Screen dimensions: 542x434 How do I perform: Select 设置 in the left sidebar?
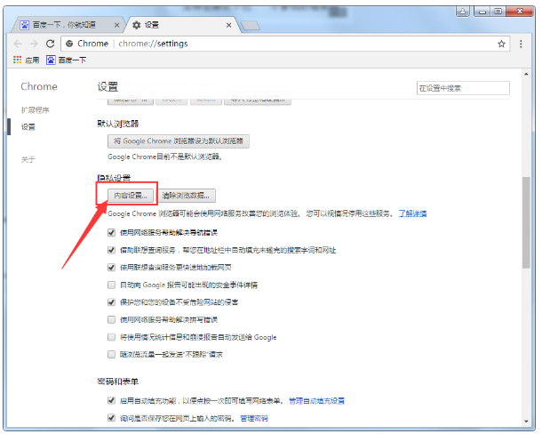click(28, 126)
